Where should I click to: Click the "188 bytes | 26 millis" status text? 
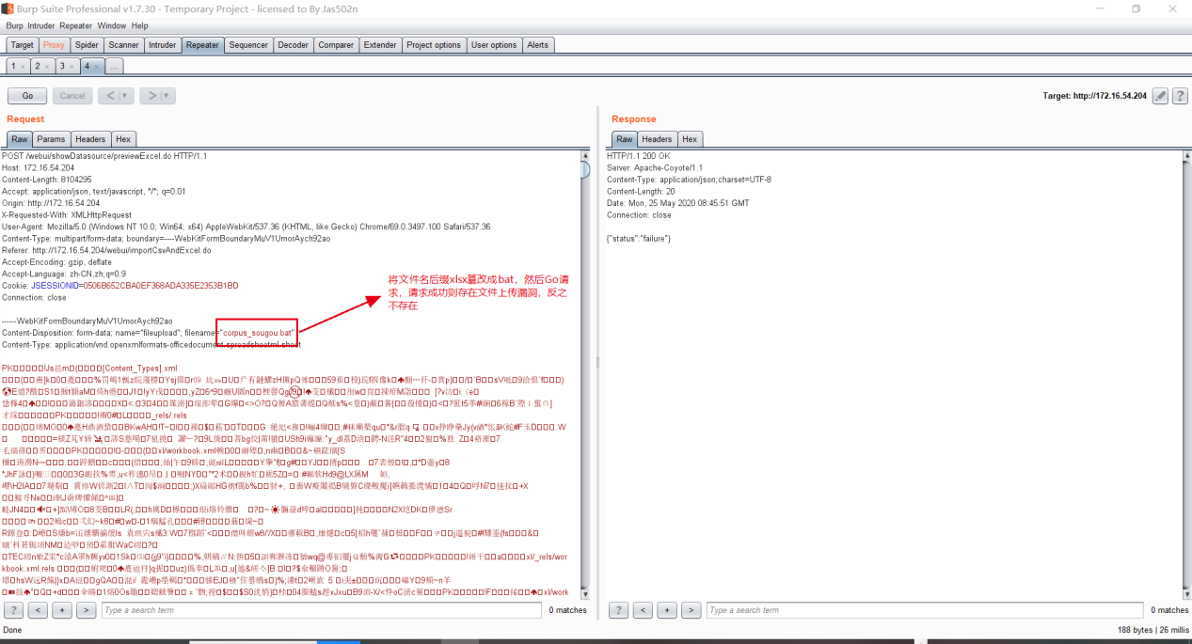1153,630
